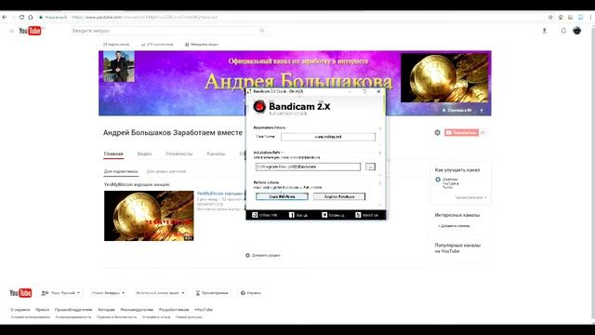Click Twitter 'follow us' in crack window

(333, 215)
